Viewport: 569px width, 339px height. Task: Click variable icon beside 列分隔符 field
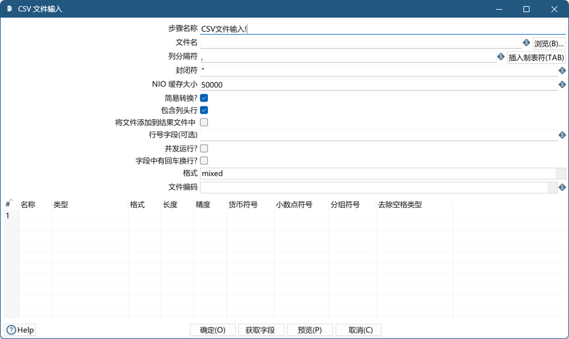coord(501,57)
